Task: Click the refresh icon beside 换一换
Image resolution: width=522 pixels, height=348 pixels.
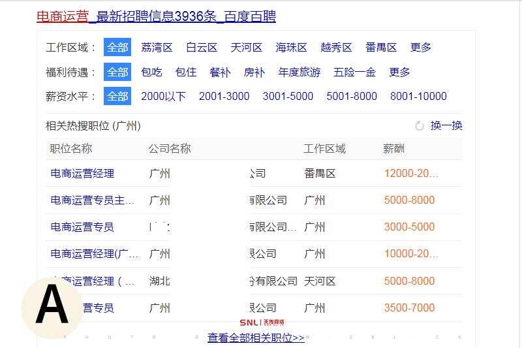Action: pyautogui.click(x=420, y=126)
